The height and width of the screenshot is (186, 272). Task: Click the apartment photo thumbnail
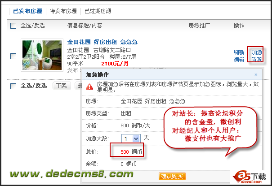pos(42,55)
